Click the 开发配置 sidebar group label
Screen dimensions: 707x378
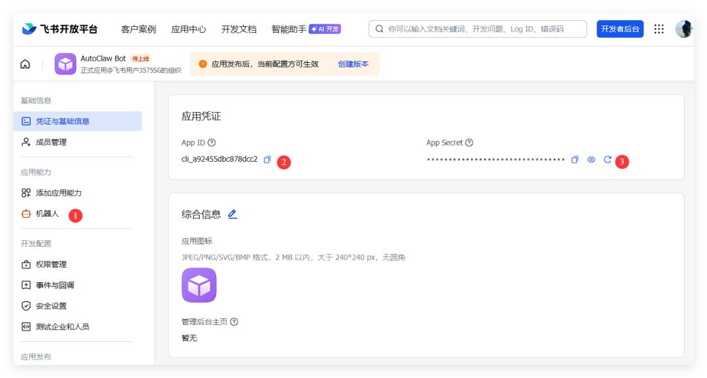36,244
